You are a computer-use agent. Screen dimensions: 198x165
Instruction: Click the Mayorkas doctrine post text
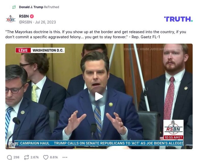pos(96,34)
